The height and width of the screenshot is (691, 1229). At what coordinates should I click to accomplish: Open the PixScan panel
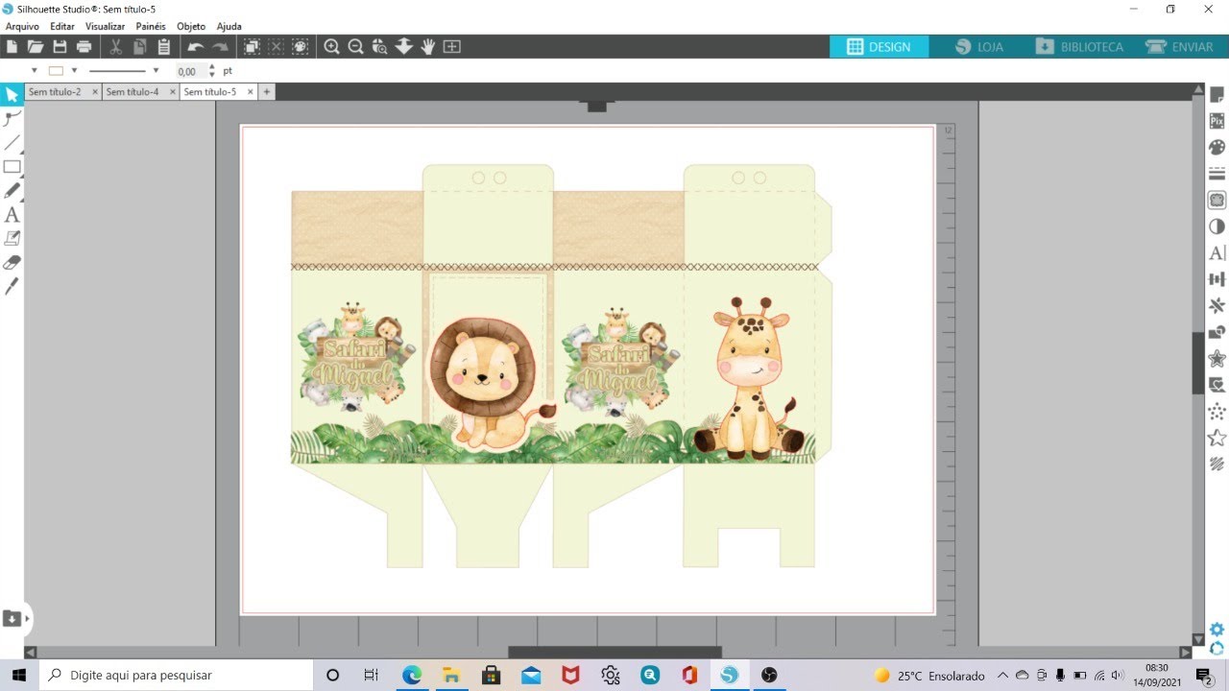click(1217, 121)
